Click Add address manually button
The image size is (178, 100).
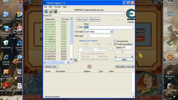coord(125,67)
